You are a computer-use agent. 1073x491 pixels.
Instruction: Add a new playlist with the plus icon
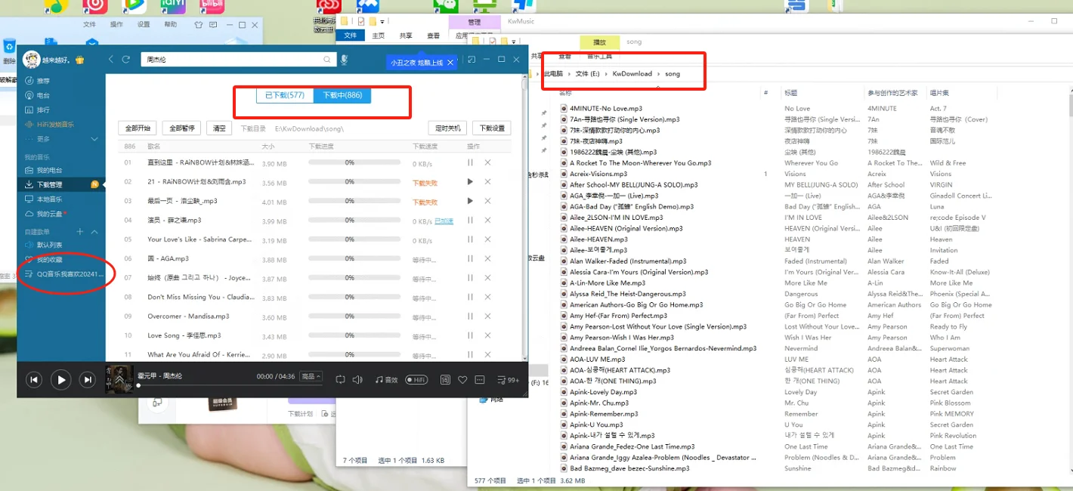[x=80, y=231]
